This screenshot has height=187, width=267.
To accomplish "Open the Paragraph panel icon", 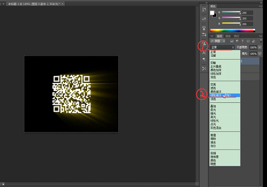I will [204, 59].
